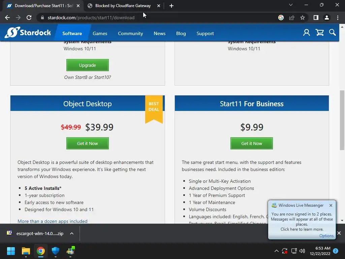Viewport: 345px width, 259px height.
Task: Open notification center badge
Action: coord(336,251)
